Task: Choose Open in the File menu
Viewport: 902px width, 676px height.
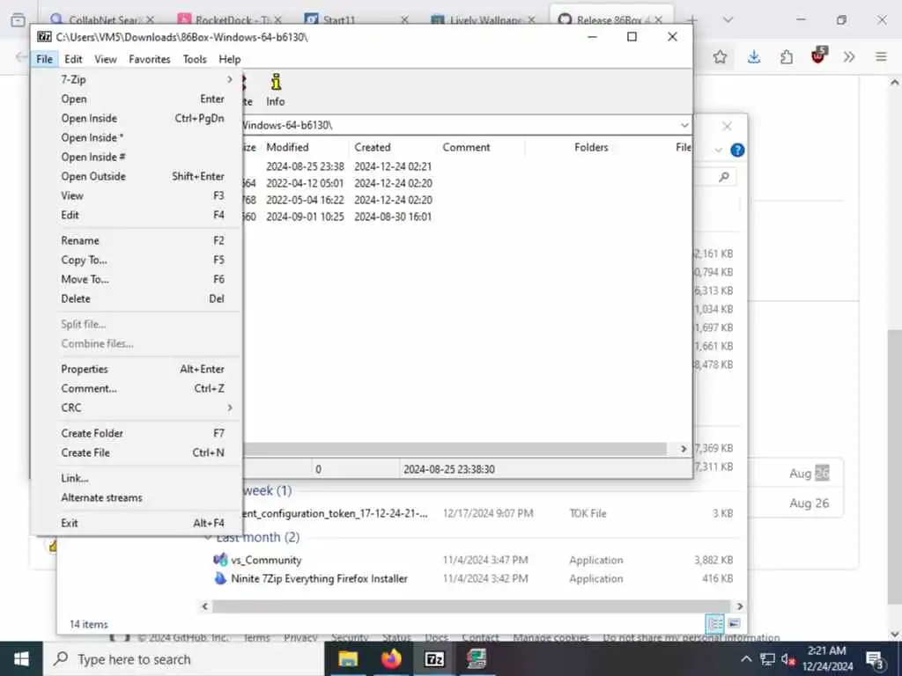Action: click(x=138, y=99)
